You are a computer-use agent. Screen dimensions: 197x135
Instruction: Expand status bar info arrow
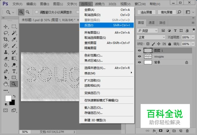click(74, 132)
